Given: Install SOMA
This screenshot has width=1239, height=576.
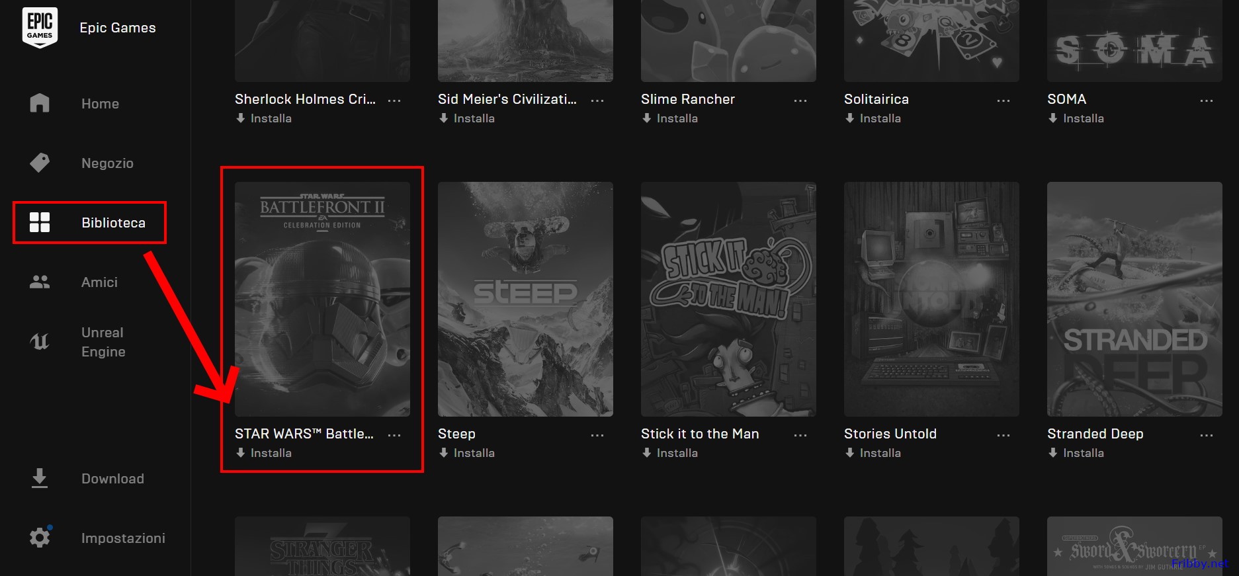Looking at the screenshot, I should point(1076,118).
